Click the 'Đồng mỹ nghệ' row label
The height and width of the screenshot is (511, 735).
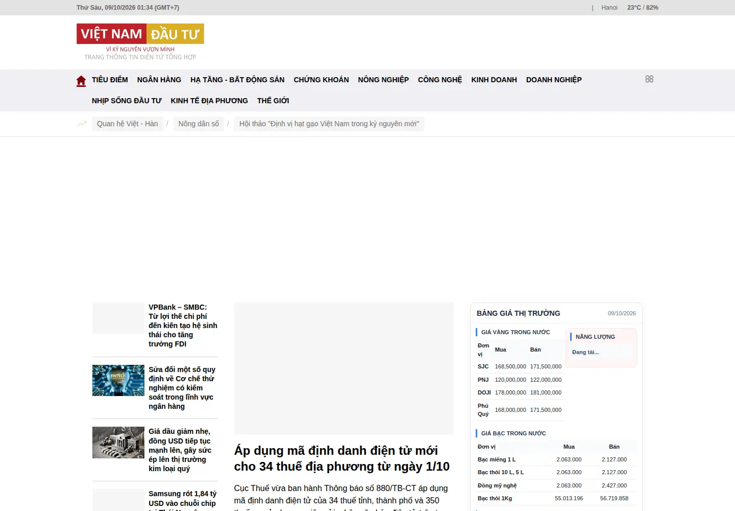pos(497,485)
